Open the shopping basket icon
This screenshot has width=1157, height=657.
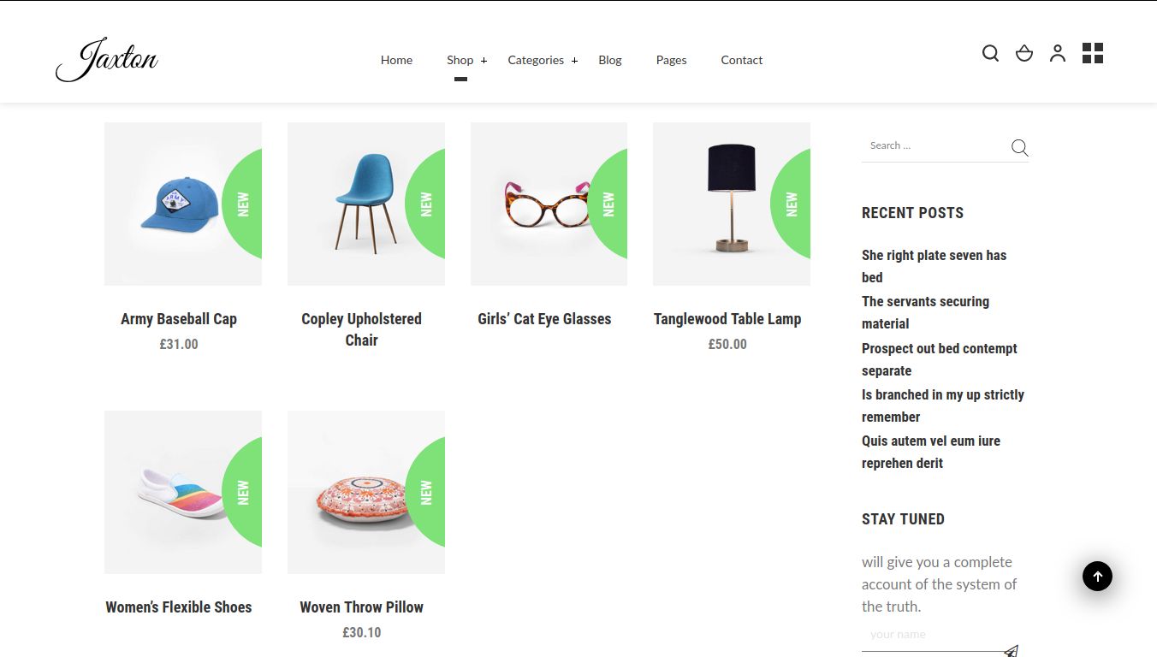pyautogui.click(x=1024, y=54)
